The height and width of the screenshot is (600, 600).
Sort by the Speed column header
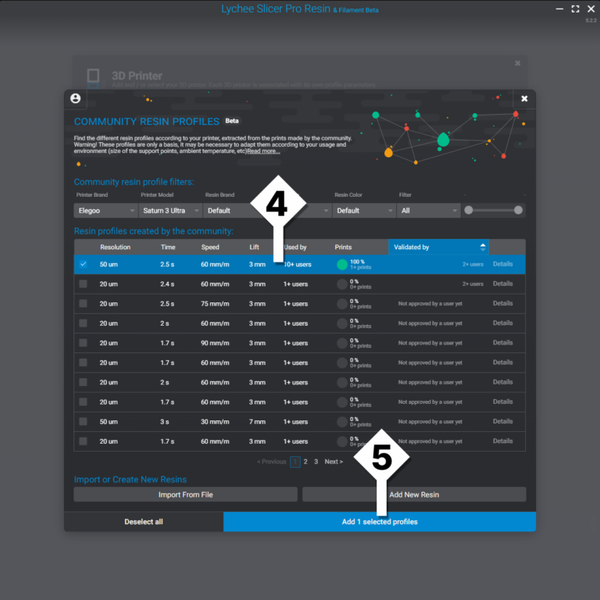[x=210, y=247]
